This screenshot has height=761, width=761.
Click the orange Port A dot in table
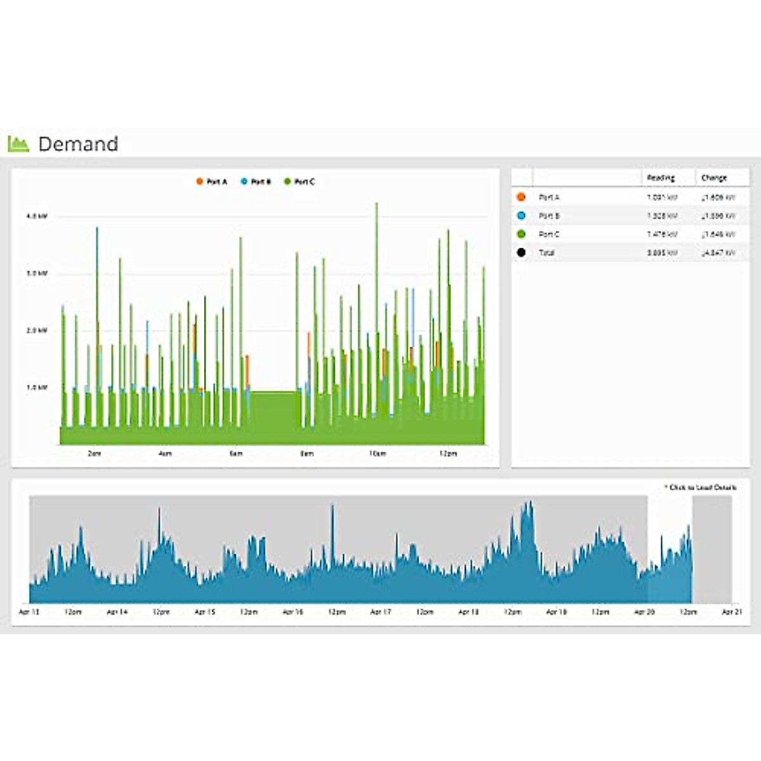point(521,197)
